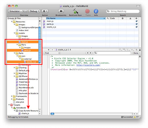The width and height of the screenshot is (148, 128).
Task: Collapse the mobile folder
Action: [14, 33]
